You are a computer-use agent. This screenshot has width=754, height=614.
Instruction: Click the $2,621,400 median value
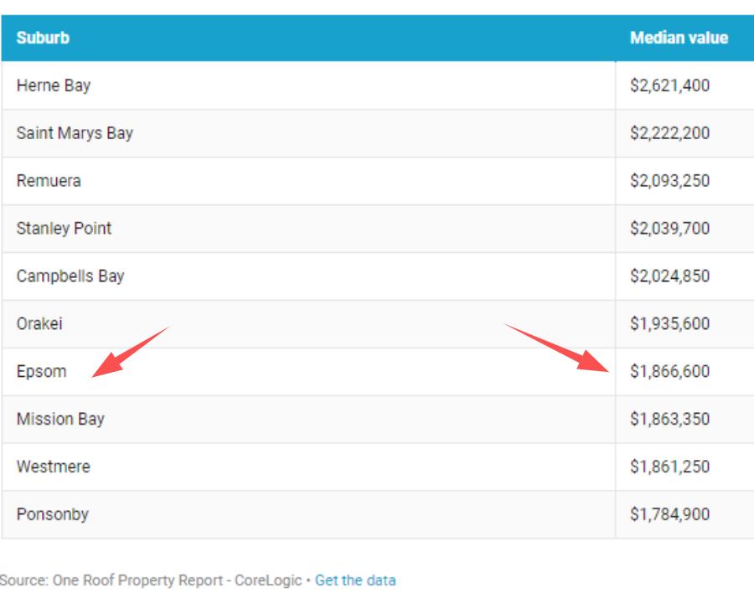(669, 85)
